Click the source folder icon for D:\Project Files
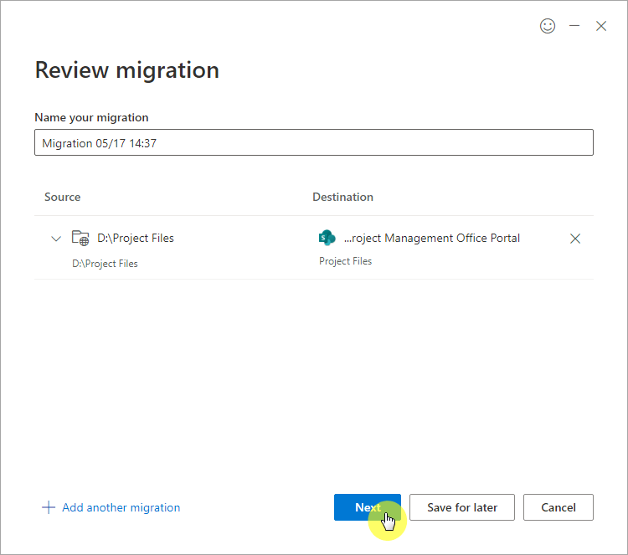This screenshot has height=555, width=628. click(80, 238)
